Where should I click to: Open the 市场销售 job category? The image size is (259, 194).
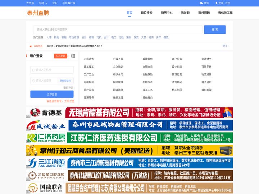(89, 59)
